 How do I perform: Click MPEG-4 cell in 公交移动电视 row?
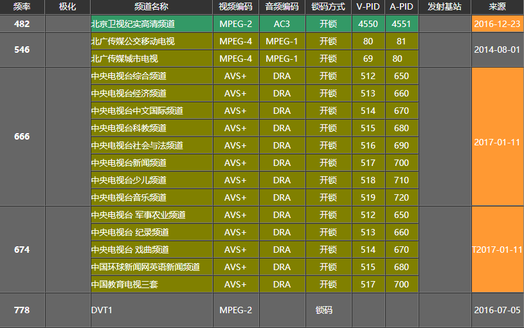click(235, 41)
